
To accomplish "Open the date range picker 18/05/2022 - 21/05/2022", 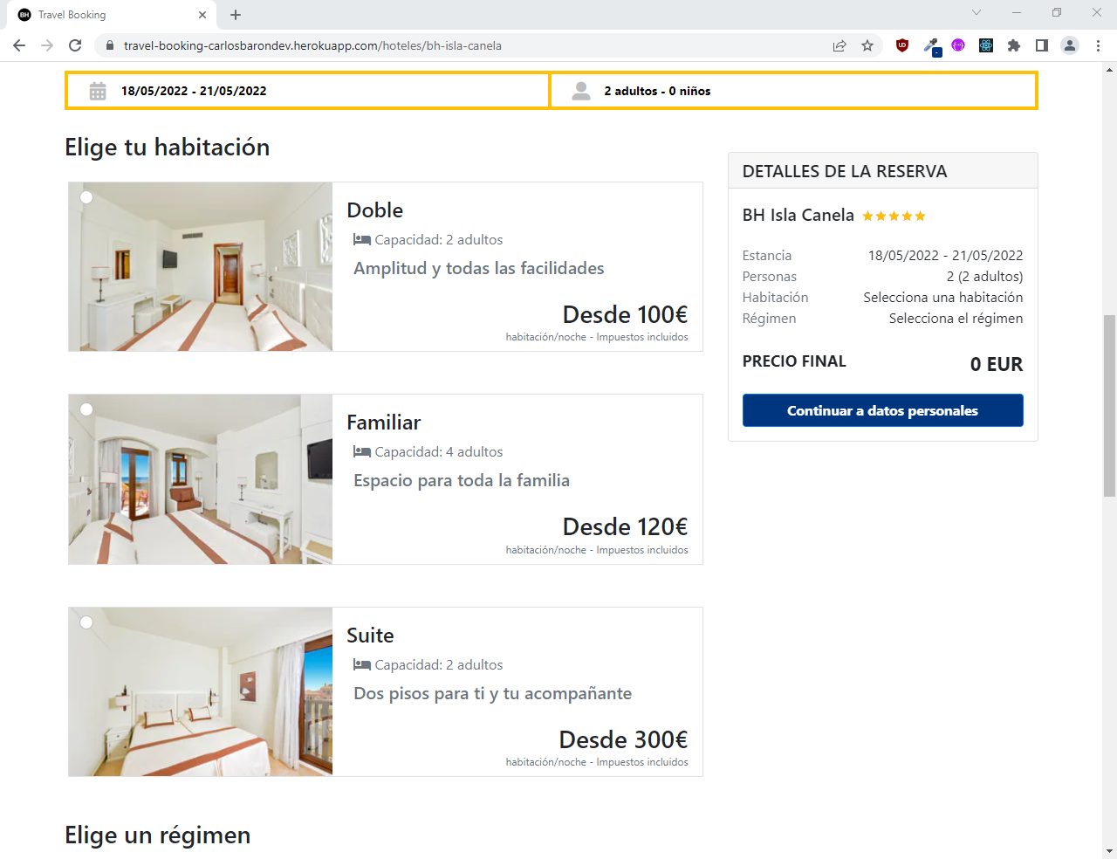I will pyautogui.click(x=307, y=91).
